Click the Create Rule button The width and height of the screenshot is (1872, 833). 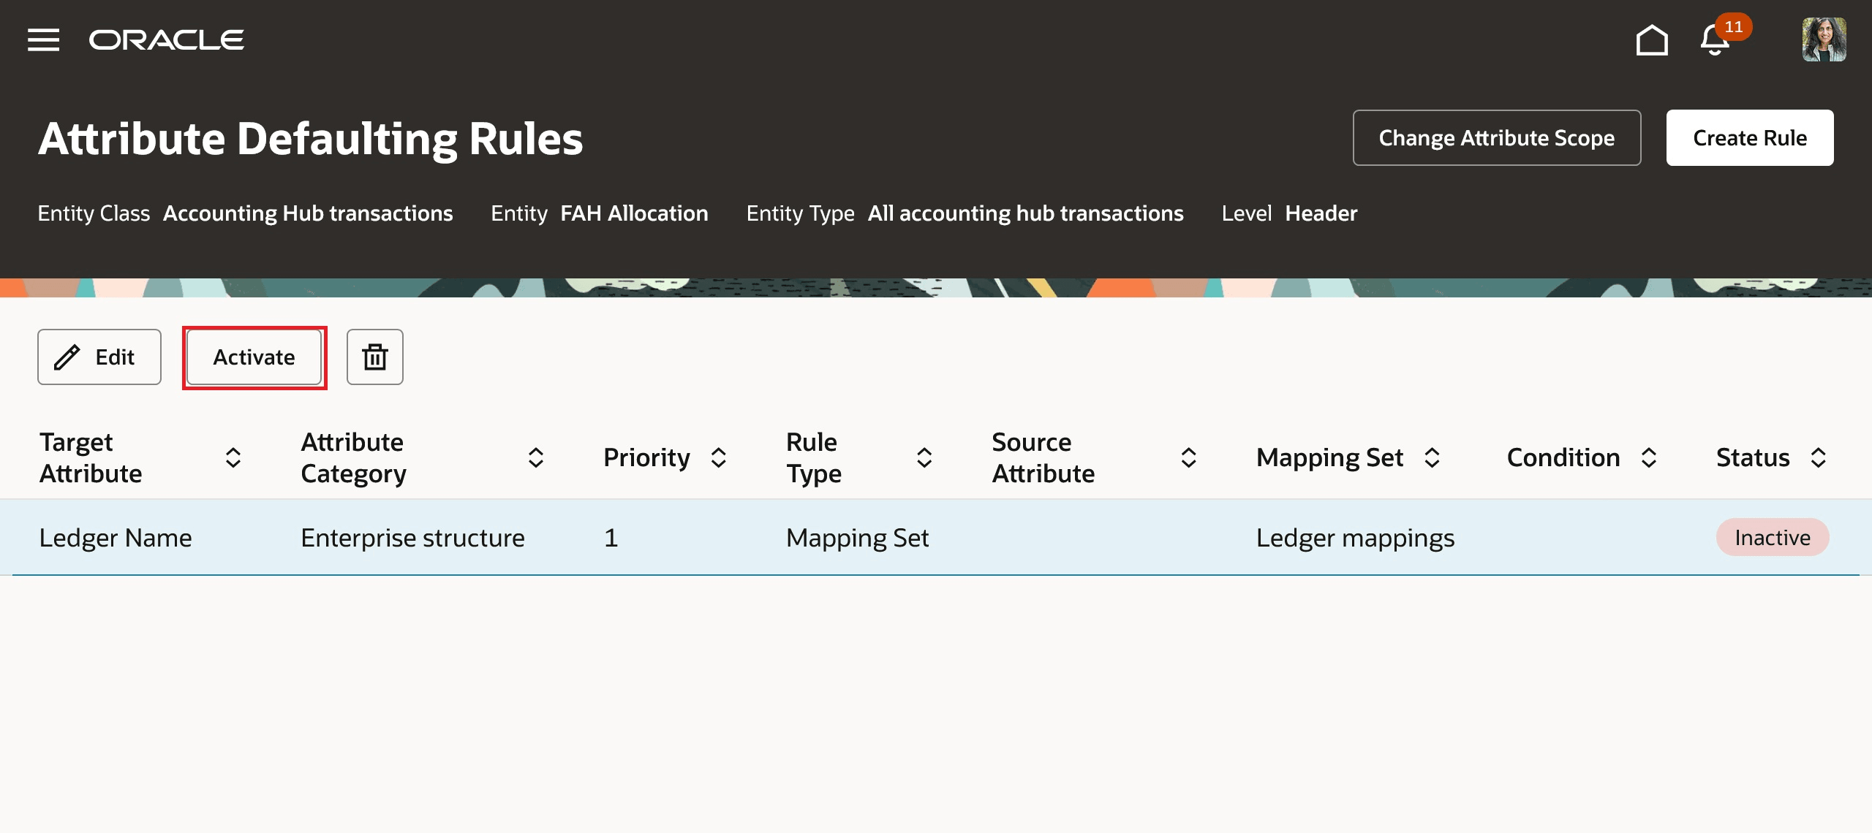coord(1749,138)
